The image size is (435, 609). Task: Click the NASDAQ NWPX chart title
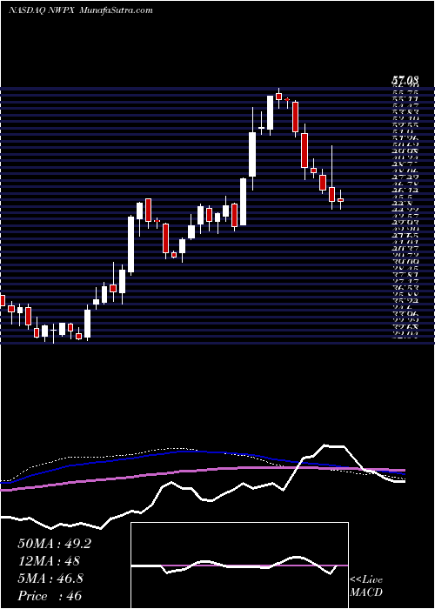[x=80, y=10]
